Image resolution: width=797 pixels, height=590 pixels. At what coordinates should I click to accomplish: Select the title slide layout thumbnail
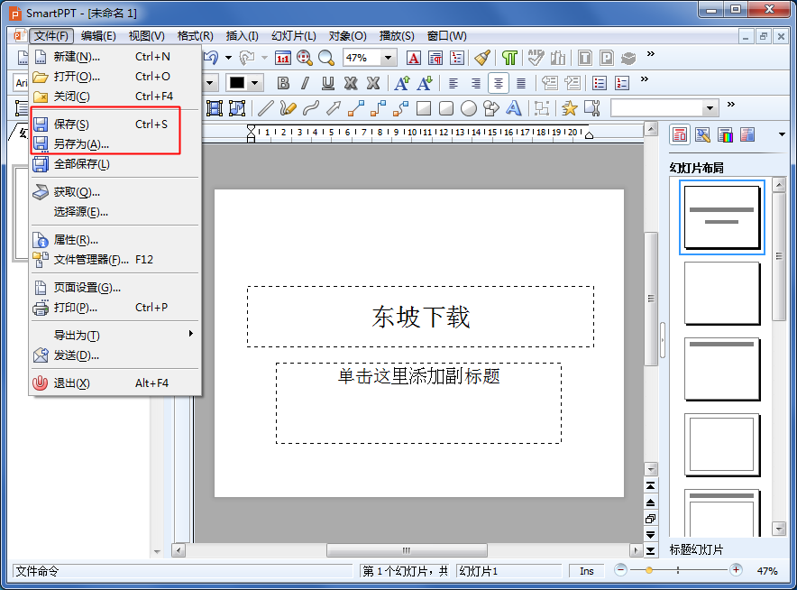pyautogui.click(x=722, y=217)
